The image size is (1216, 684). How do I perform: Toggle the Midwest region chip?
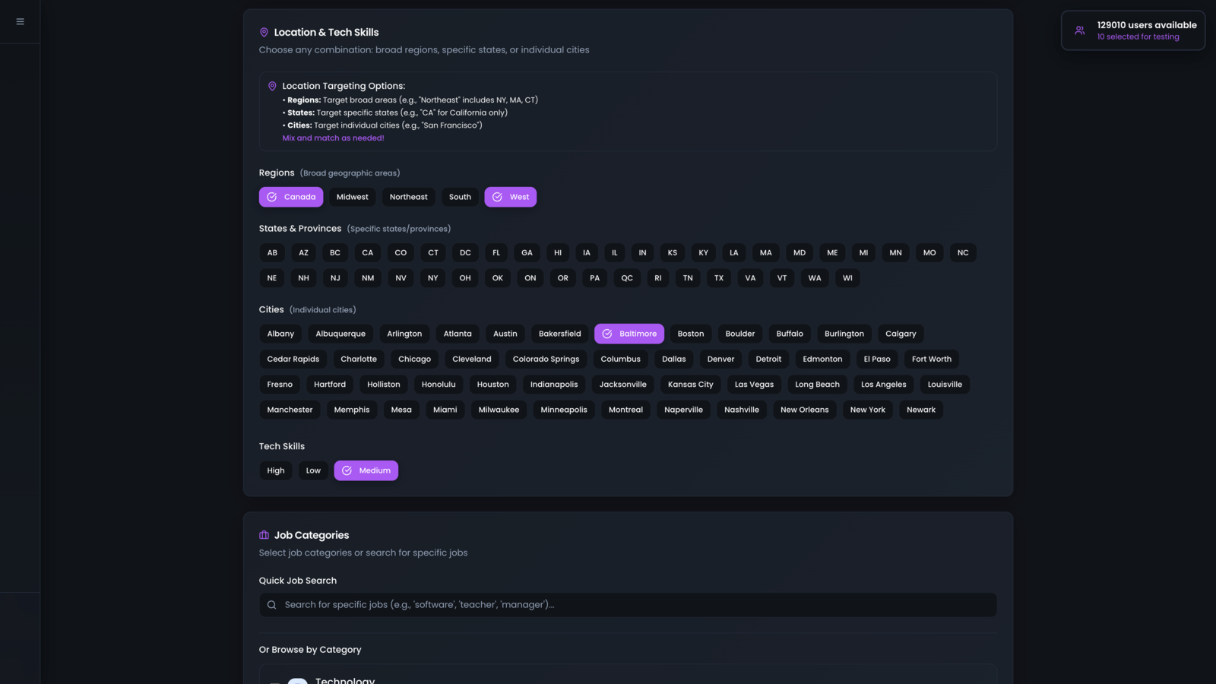click(x=352, y=197)
